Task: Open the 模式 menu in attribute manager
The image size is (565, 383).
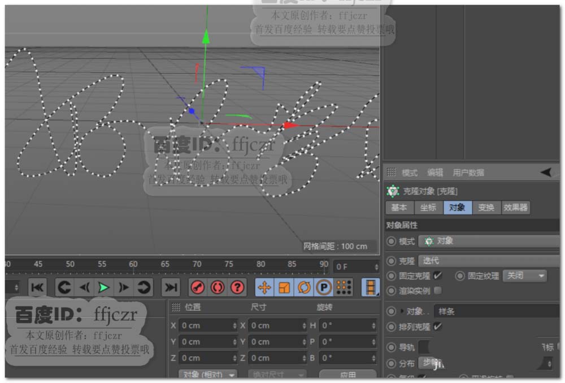Action: (409, 173)
